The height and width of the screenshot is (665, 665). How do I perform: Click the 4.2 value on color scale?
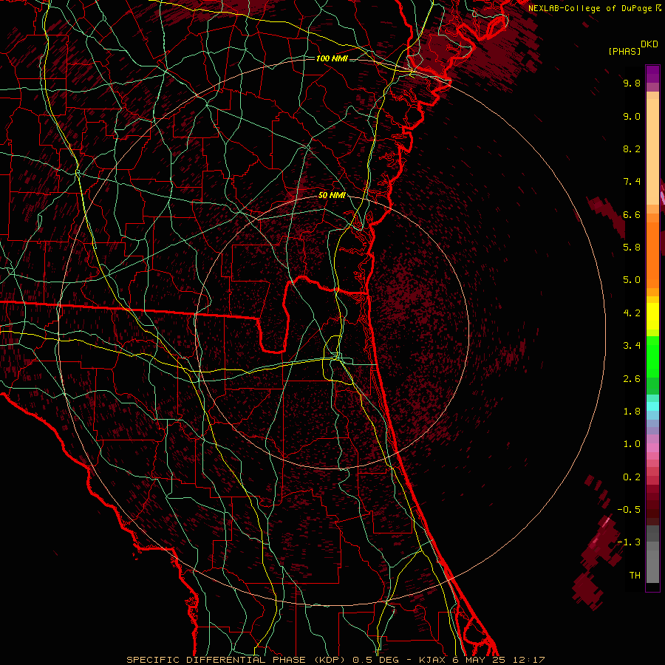tap(632, 313)
